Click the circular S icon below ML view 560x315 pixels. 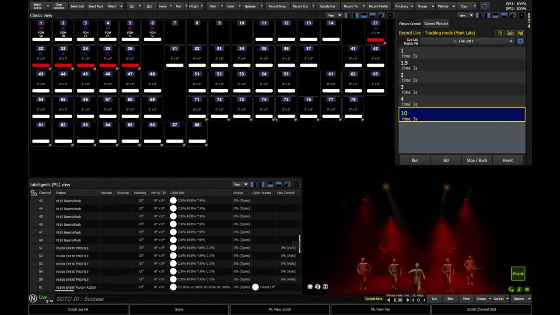click(x=318, y=287)
